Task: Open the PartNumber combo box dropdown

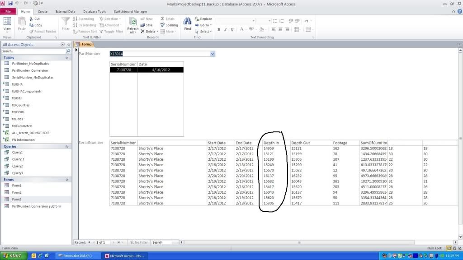Action: click(213, 54)
